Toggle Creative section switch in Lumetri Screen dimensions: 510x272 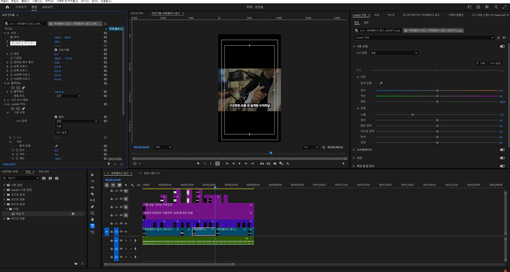[x=502, y=150]
